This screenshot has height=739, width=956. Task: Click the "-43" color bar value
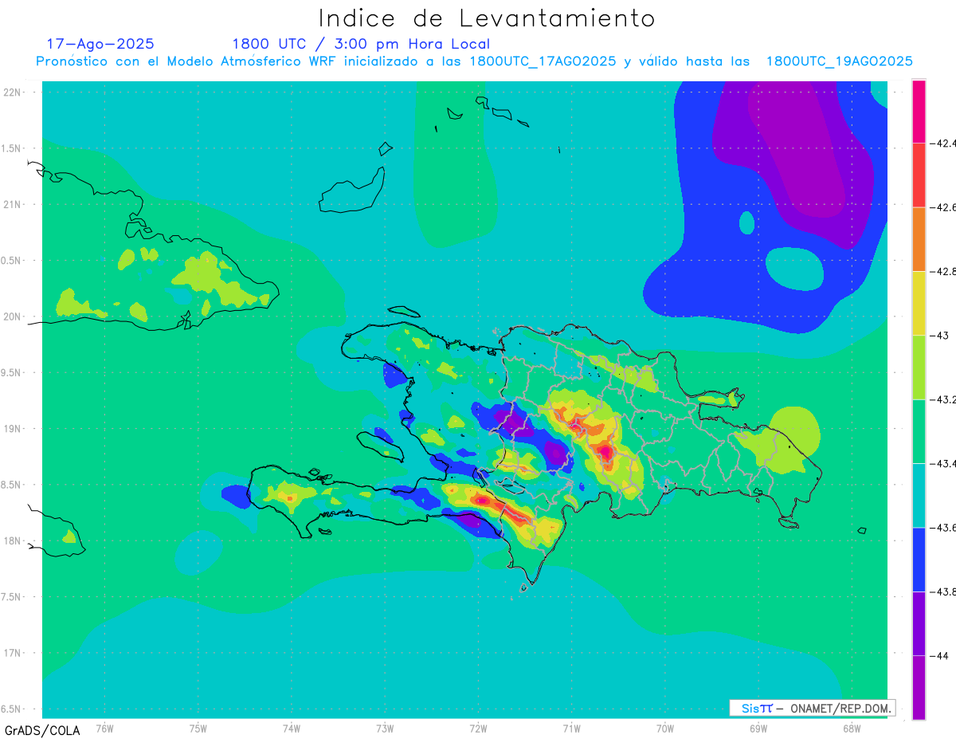(939, 336)
